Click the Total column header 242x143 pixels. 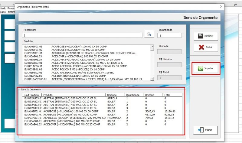[168, 95]
